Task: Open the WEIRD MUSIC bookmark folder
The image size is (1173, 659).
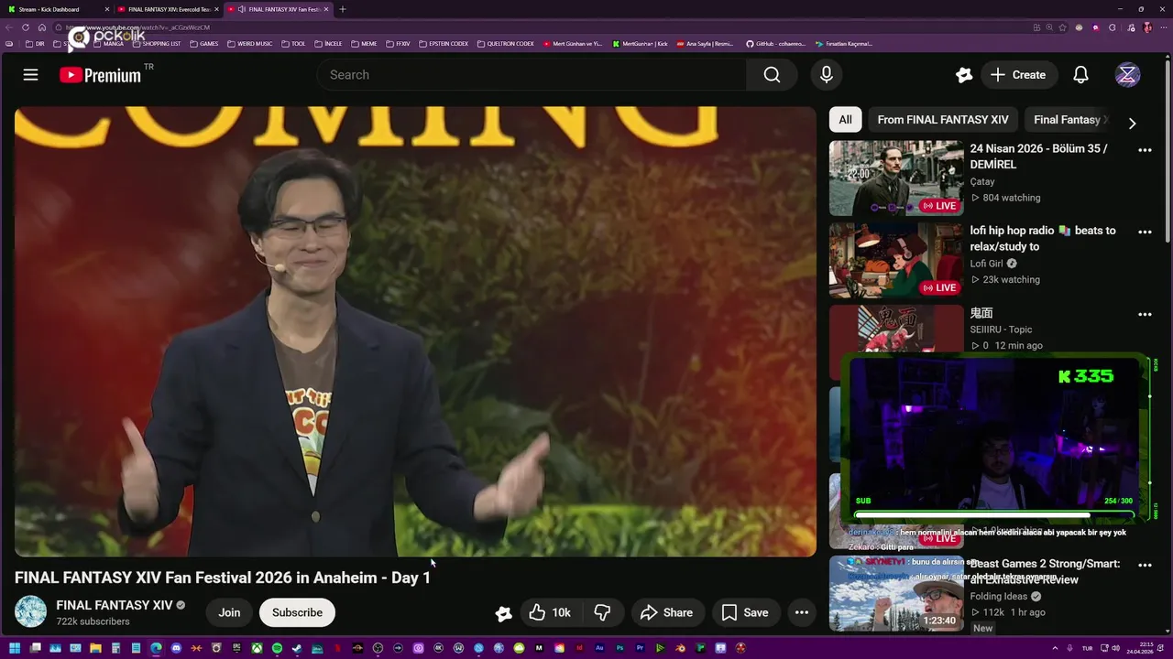Action: (x=249, y=44)
